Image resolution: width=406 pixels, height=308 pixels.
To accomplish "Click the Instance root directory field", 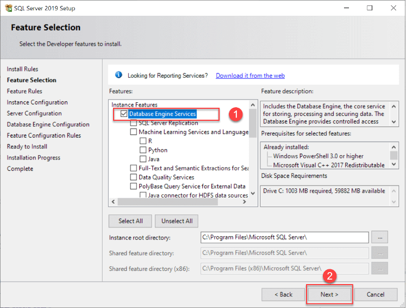I will 285,237.
